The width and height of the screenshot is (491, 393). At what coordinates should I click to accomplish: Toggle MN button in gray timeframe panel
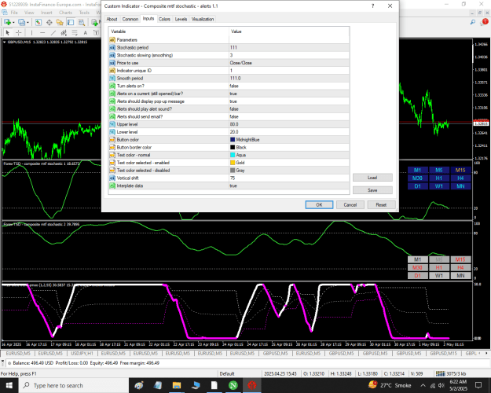coord(460,276)
